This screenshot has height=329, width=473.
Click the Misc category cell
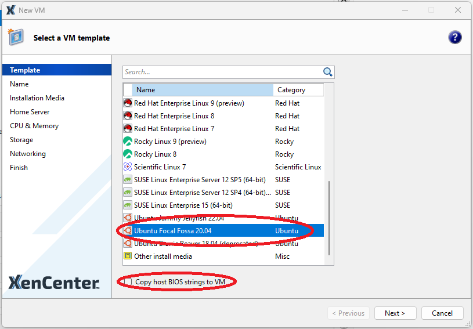click(x=282, y=256)
